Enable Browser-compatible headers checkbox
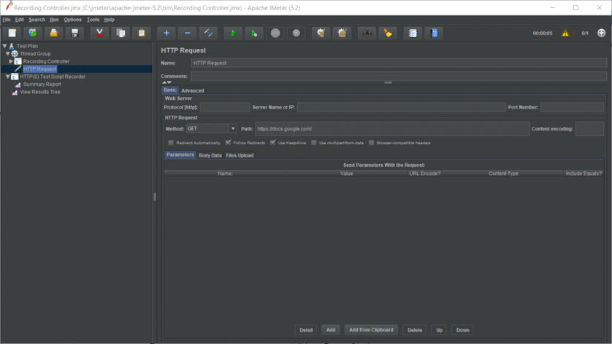 coord(371,143)
